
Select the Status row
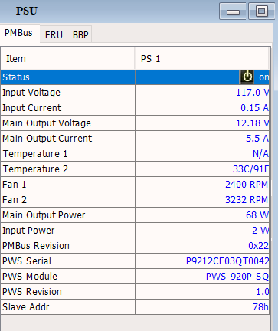pos(135,77)
